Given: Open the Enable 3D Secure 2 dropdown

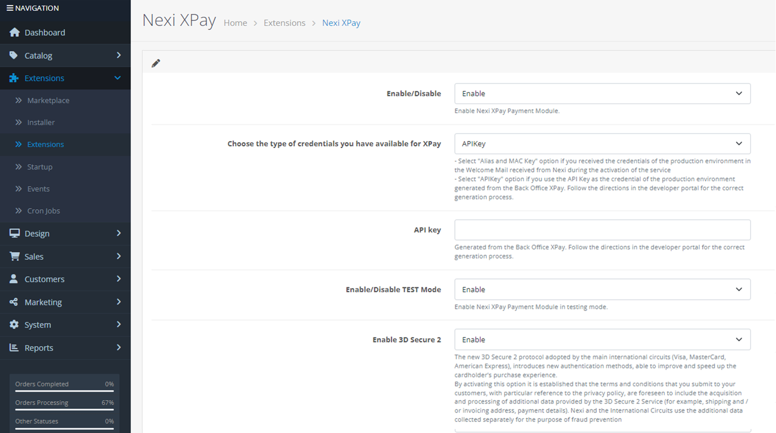Looking at the screenshot, I should [602, 339].
